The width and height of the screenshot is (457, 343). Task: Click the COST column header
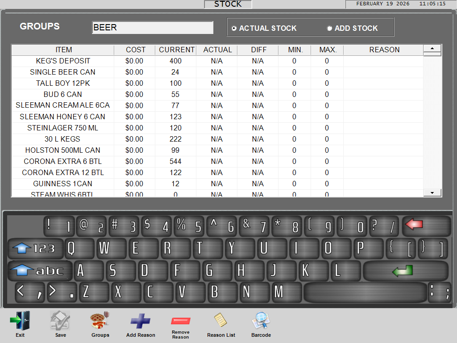(135, 50)
